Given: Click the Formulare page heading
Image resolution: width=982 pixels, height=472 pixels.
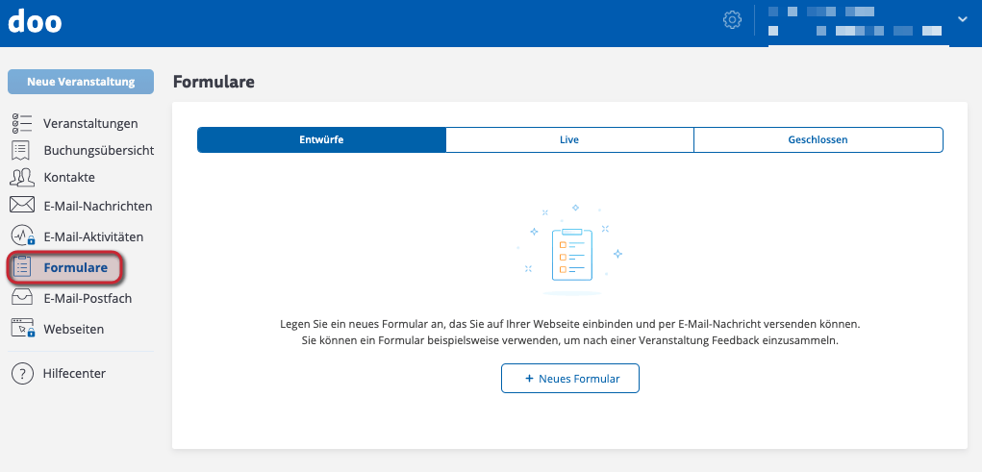Looking at the screenshot, I should click(x=214, y=82).
